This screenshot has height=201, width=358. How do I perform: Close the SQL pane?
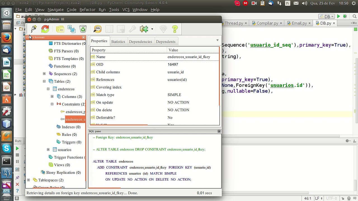coord(219,131)
